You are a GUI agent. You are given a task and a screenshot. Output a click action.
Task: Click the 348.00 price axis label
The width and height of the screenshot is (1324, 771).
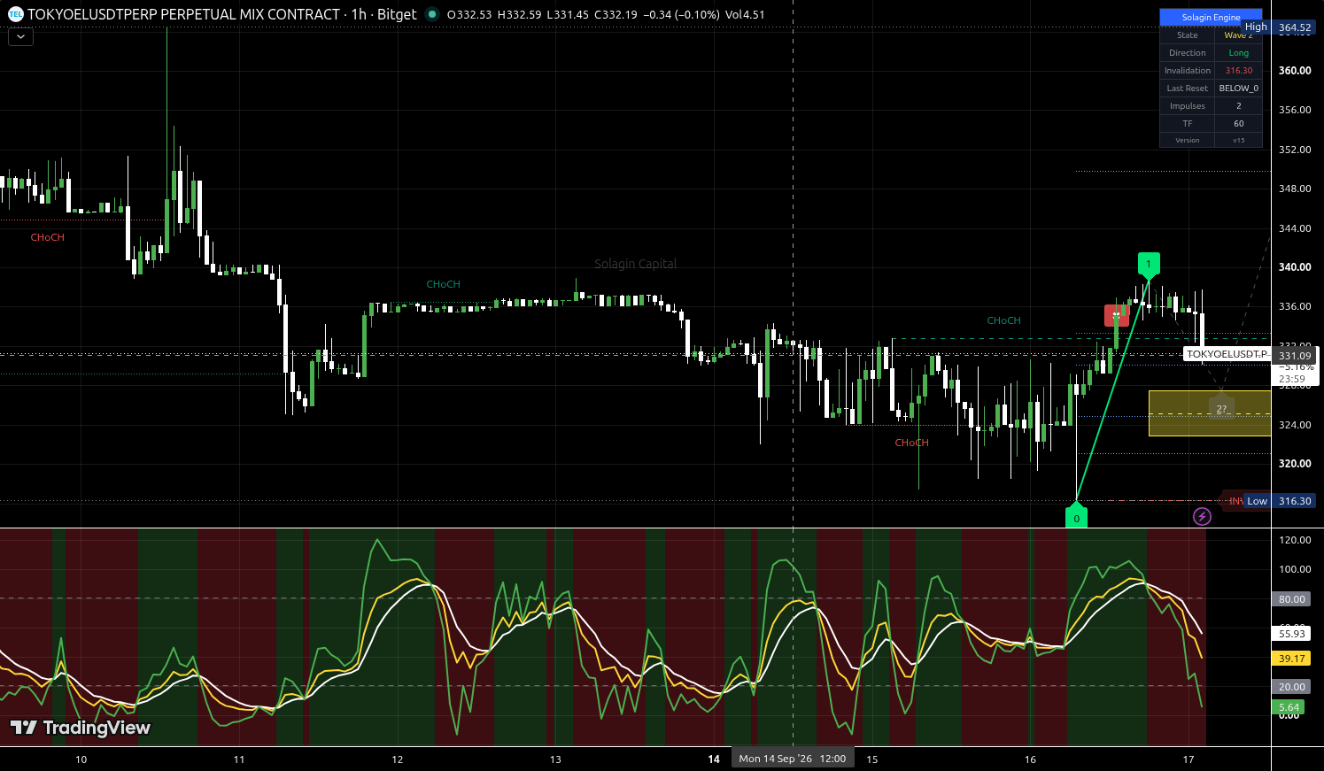tap(1295, 189)
